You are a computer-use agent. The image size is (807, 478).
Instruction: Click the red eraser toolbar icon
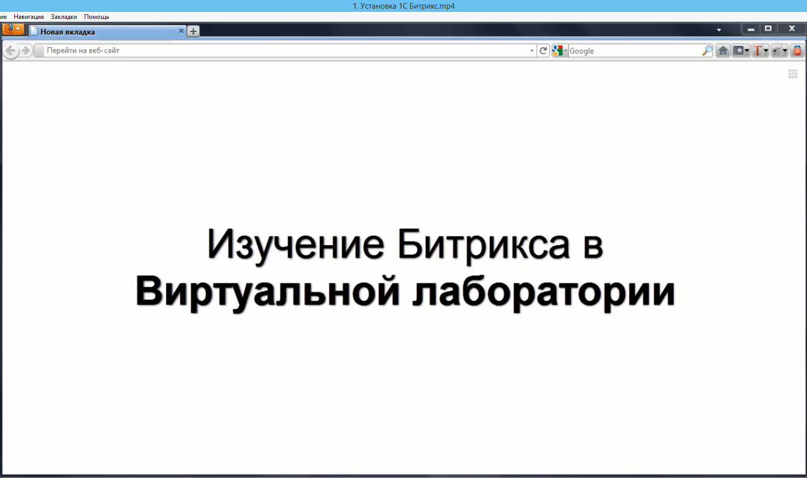click(x=797, y=50)
